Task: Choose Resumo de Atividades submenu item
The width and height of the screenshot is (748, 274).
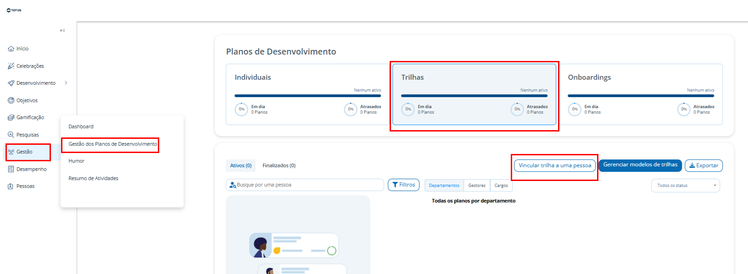Action: (94, 178)
